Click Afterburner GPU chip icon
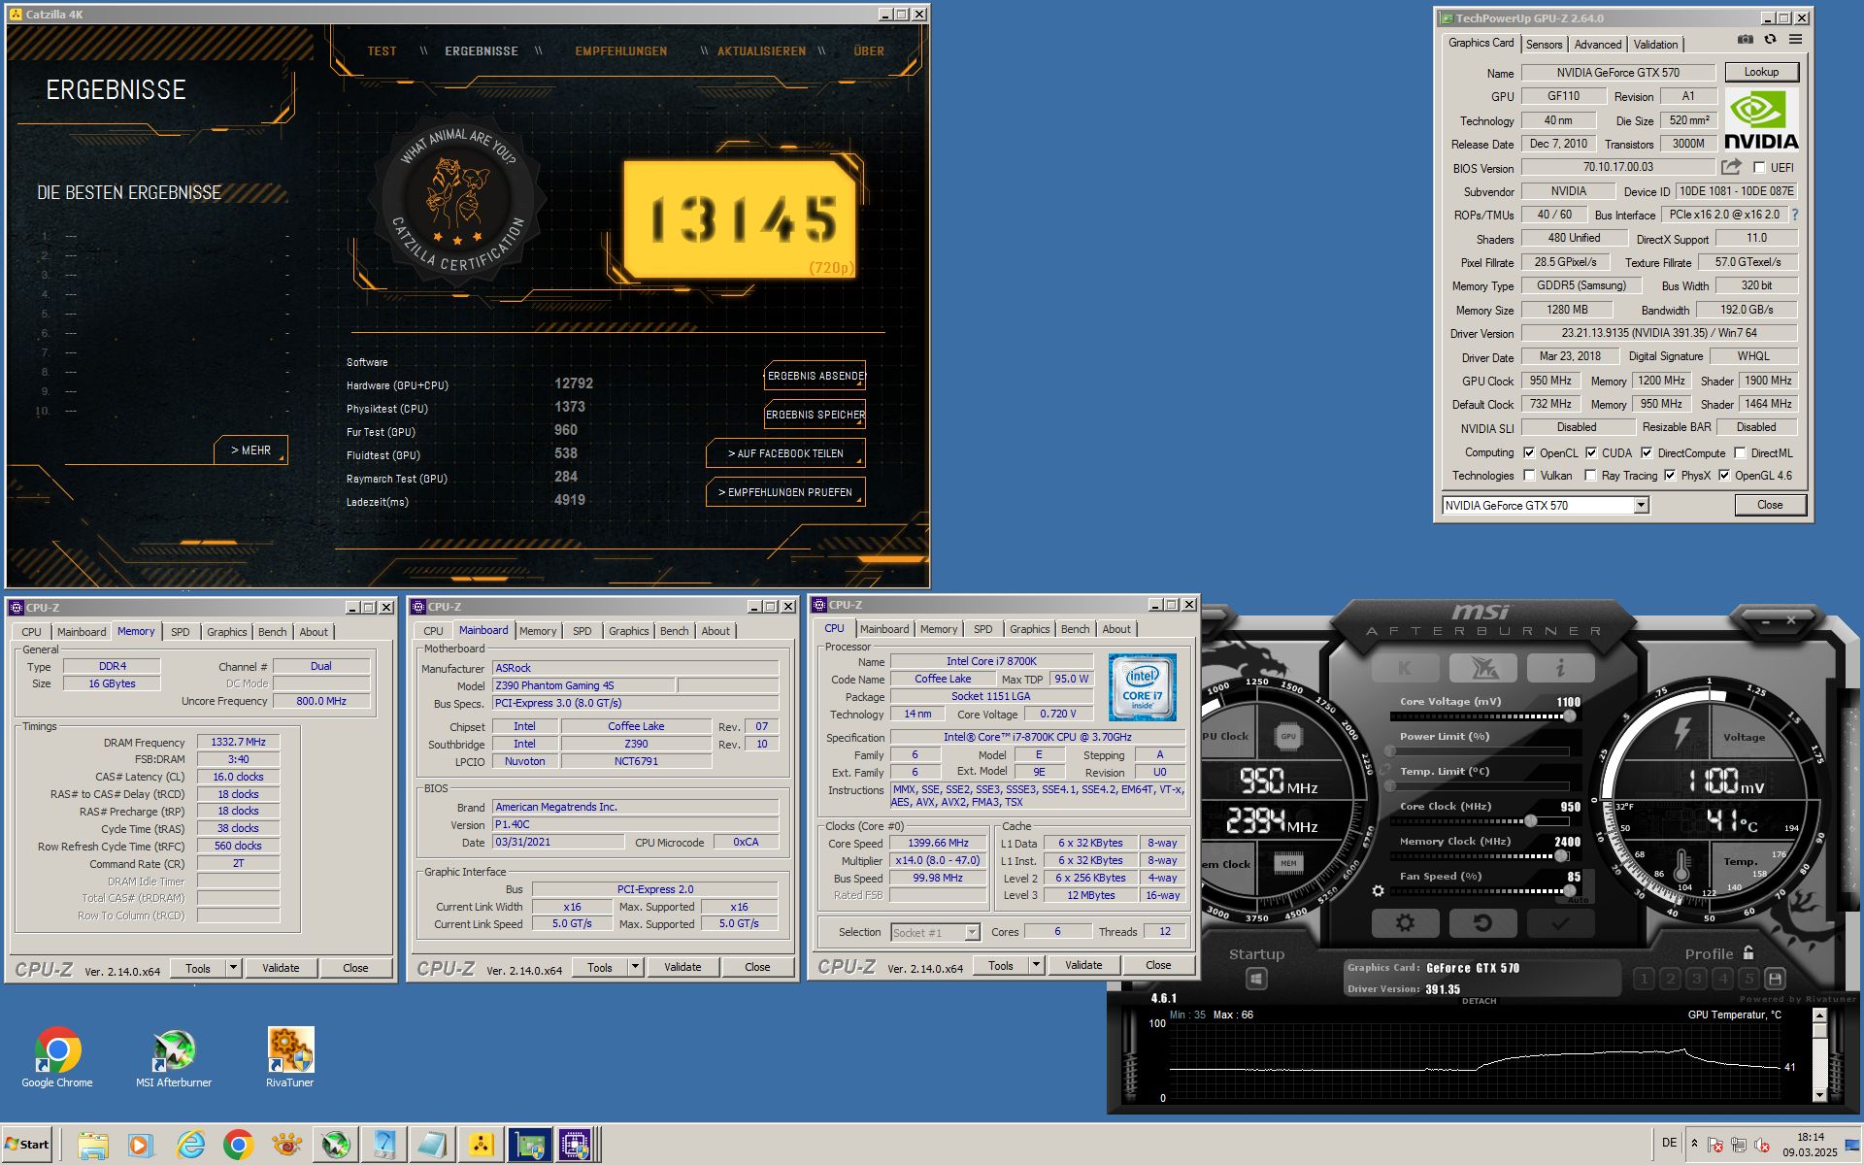The width and height of the screenshot is (1864, 1165). (x=1288, y=736)
